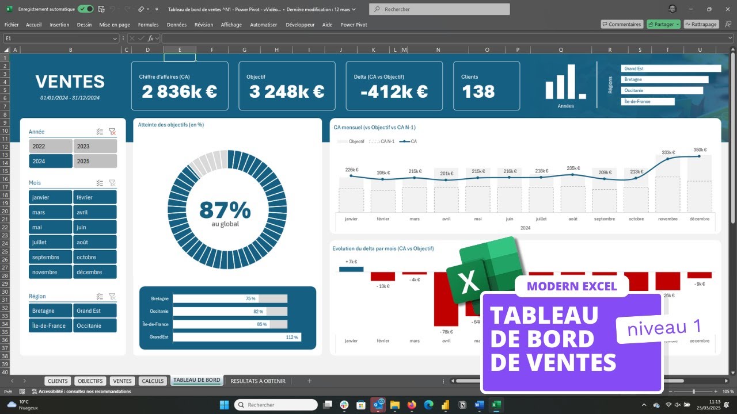
Task: Click the Excel app icon in title bar
Action: (x=9, y=9)
